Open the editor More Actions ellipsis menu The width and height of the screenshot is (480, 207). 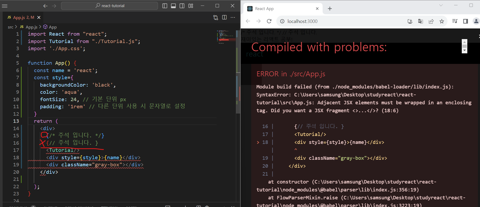coord(233,17)
